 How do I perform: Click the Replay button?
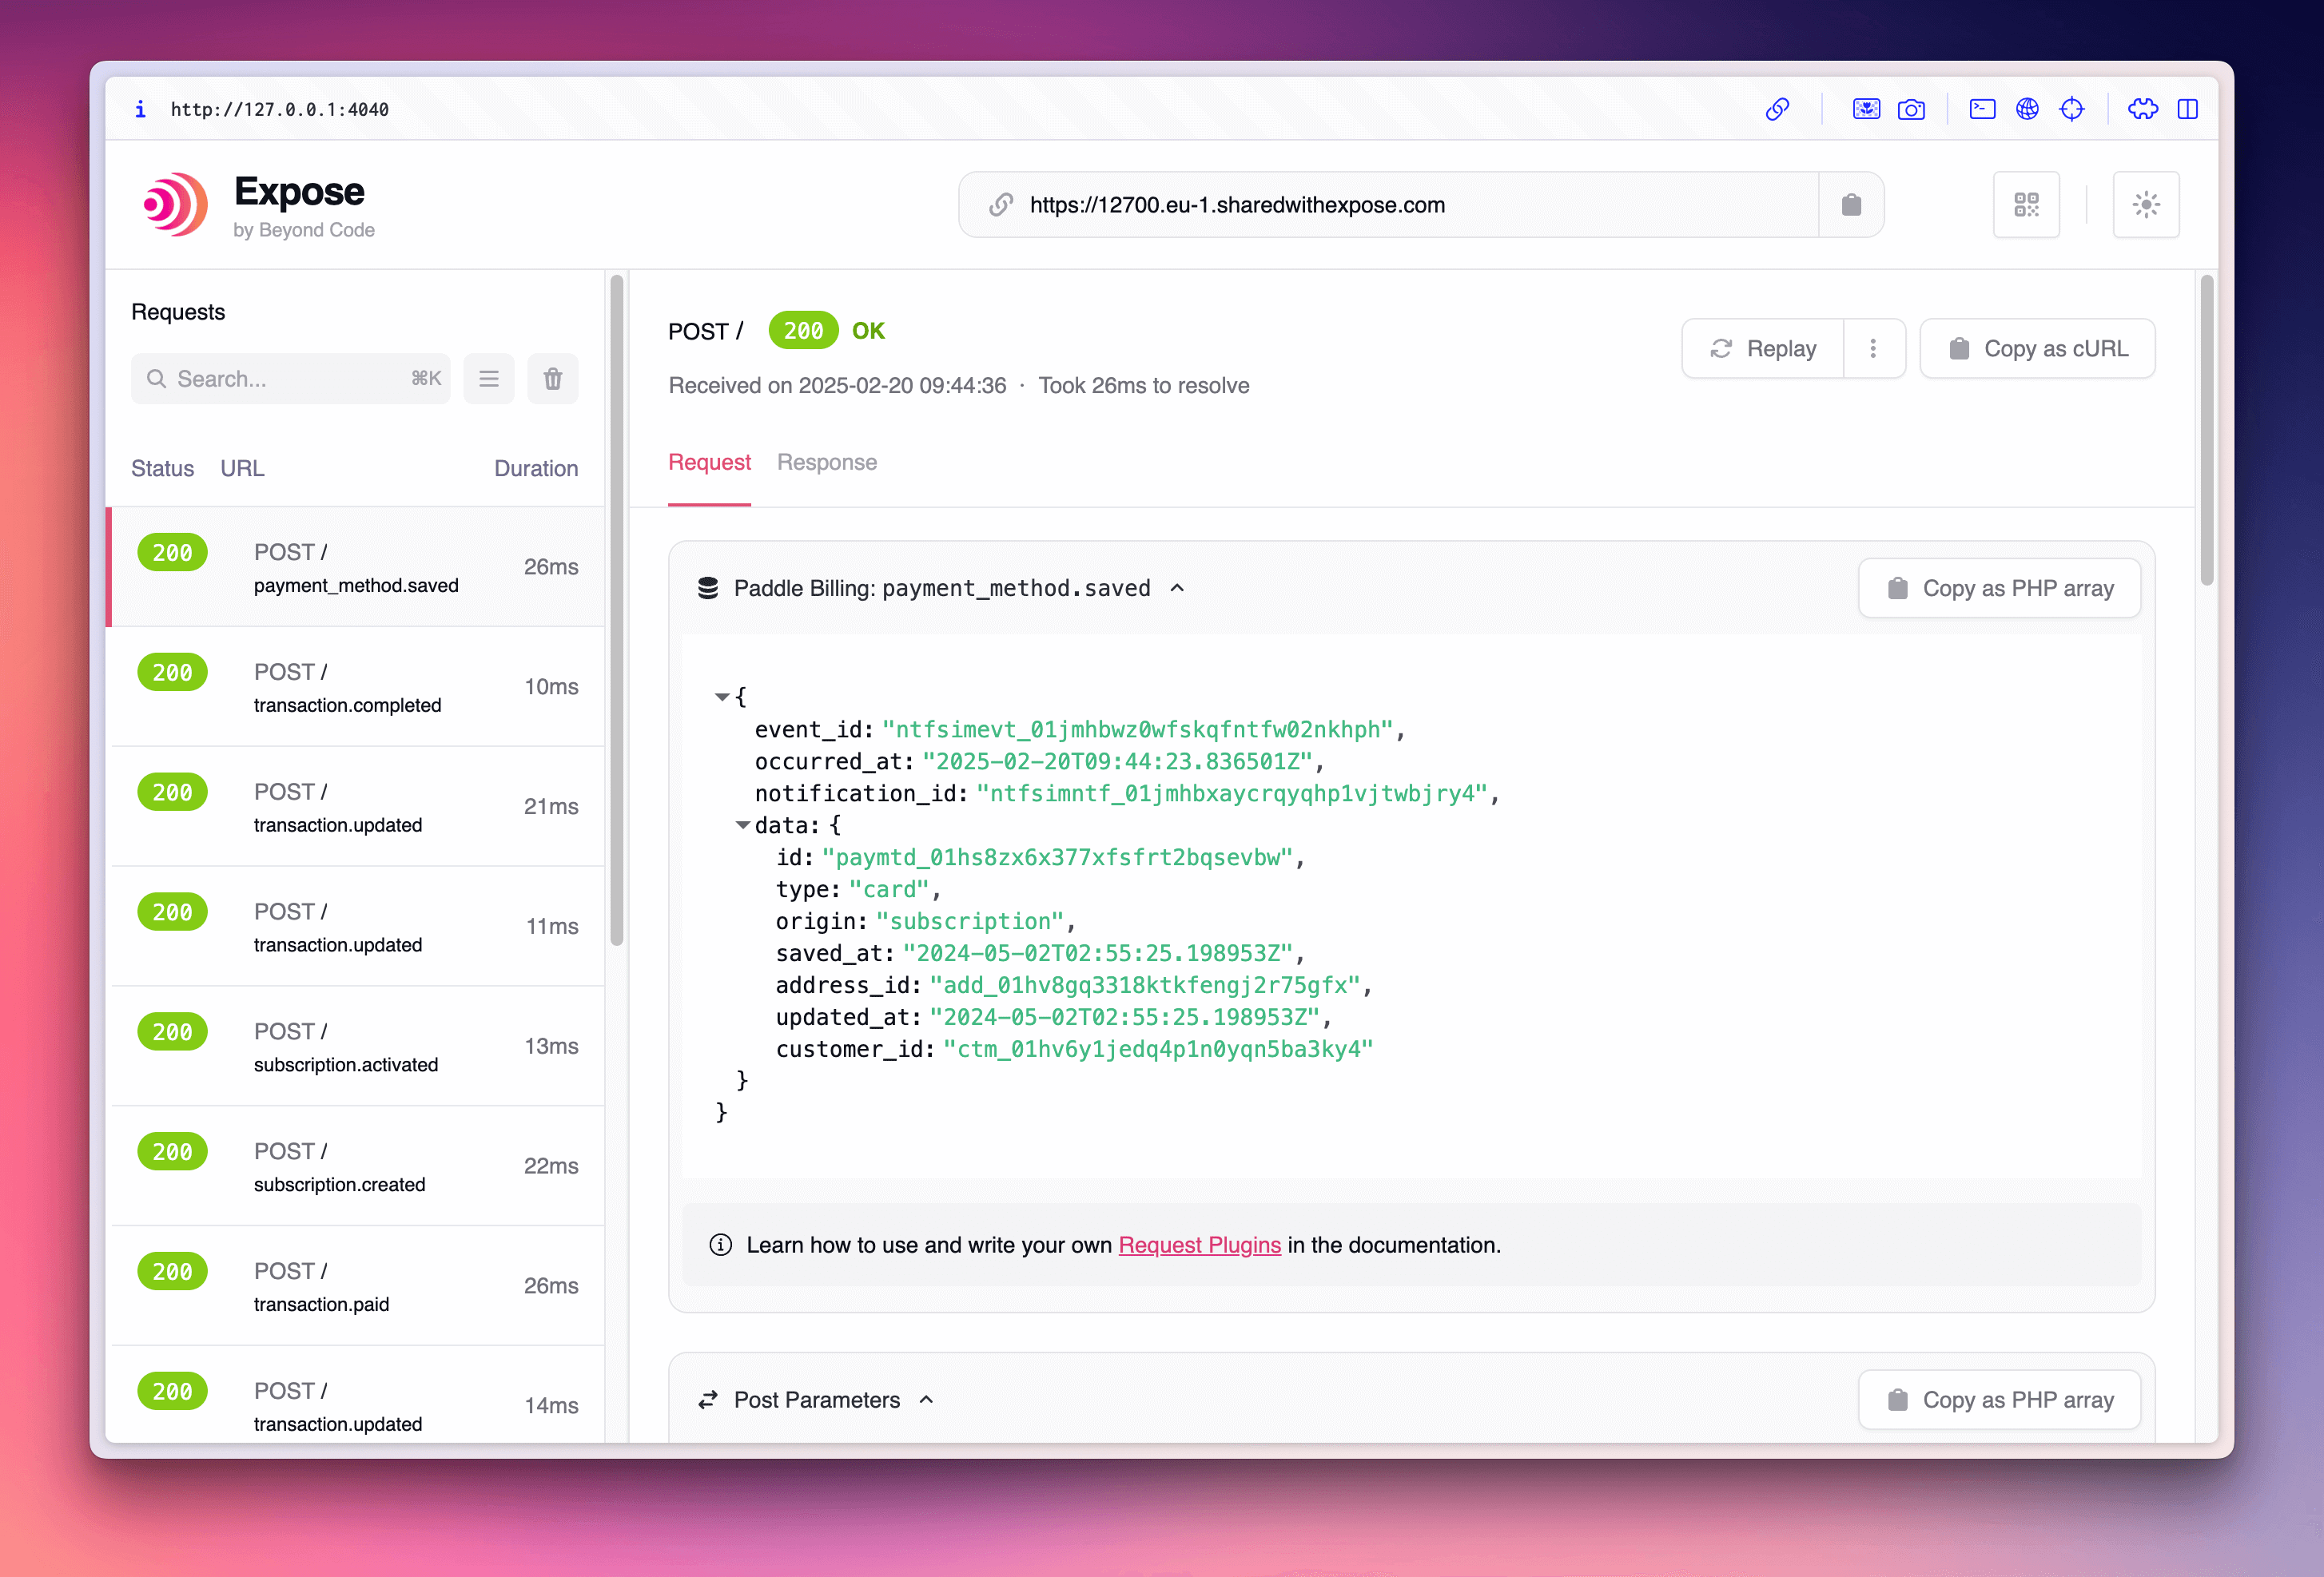click(x=1763, y=349)
